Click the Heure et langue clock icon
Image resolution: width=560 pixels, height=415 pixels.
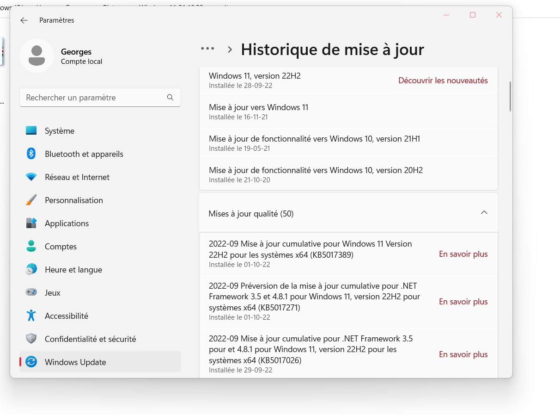click(31, 270)
